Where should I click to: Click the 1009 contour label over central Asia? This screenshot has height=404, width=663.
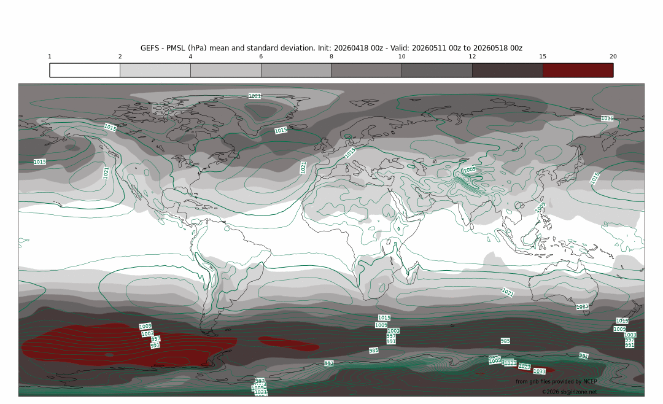[x=469, y=169]
